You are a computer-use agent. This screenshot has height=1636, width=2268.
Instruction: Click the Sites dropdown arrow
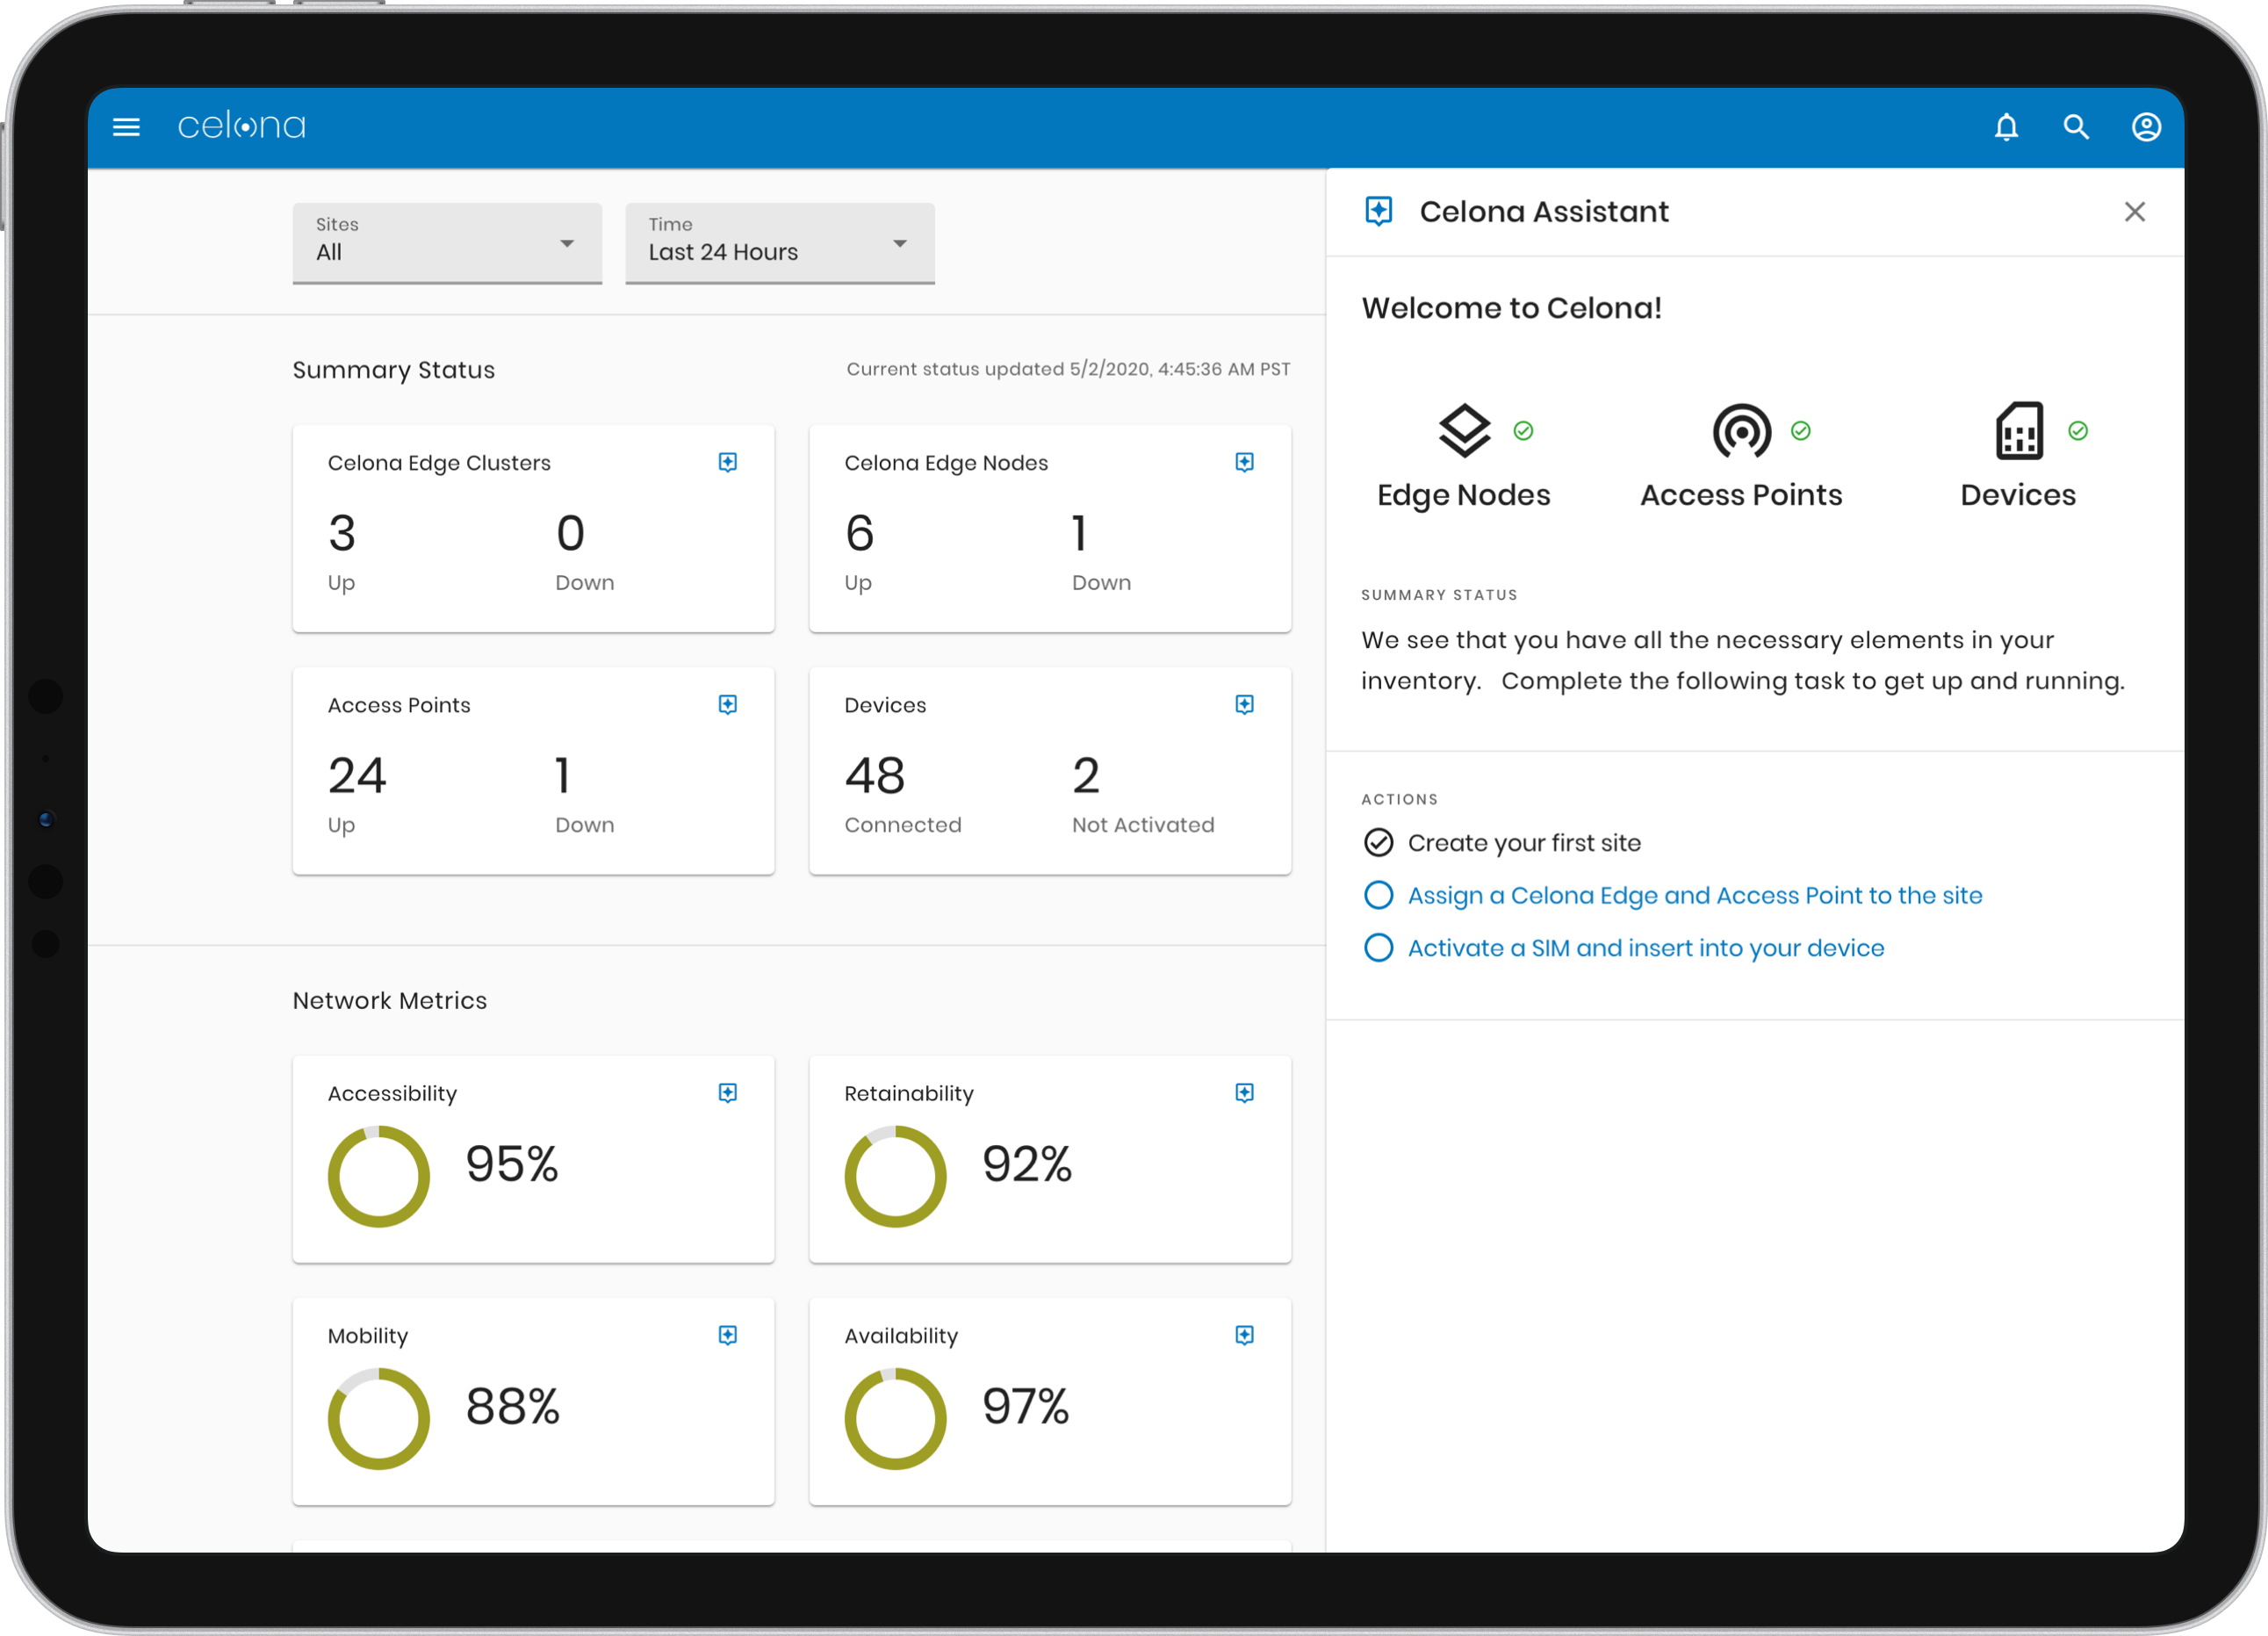point(567,244)
